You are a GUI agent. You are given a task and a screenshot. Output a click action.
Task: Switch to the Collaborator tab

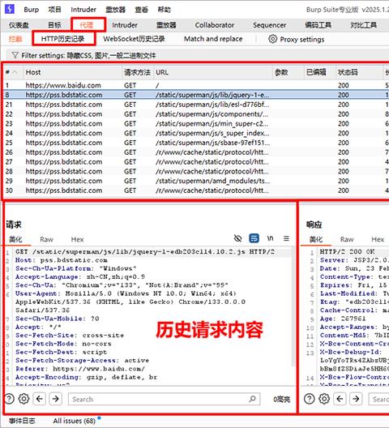coord(215,25)
